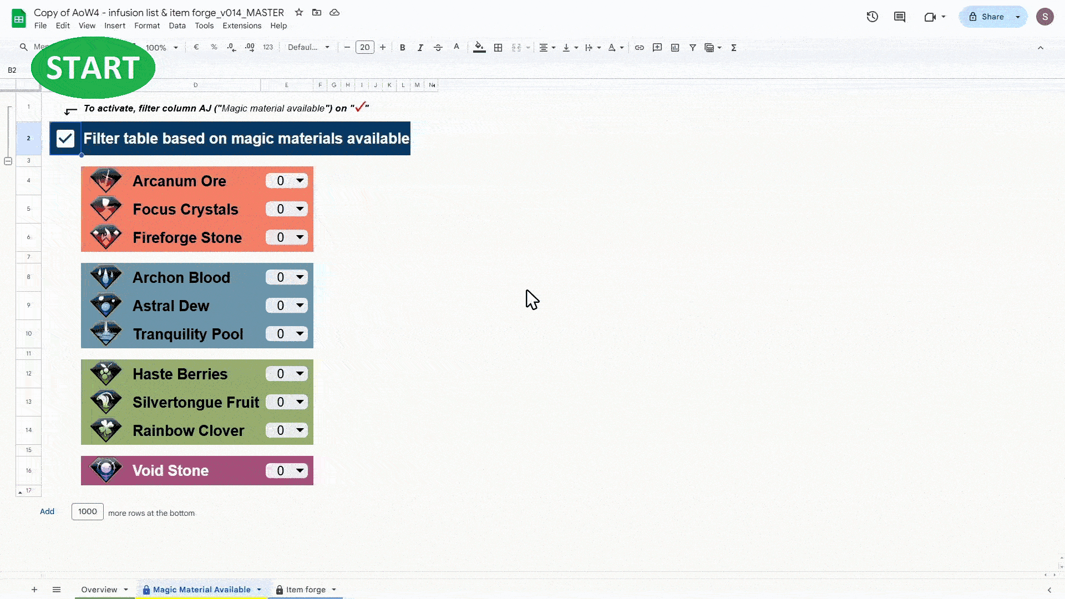Click the Add rows link
The image size is (1065, 599).
click(x=47, y=511)
